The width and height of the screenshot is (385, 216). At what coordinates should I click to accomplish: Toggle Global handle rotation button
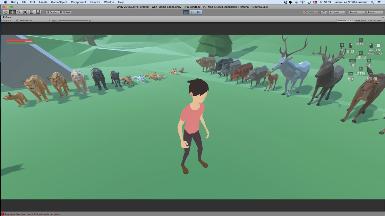[x=64, y=12]
